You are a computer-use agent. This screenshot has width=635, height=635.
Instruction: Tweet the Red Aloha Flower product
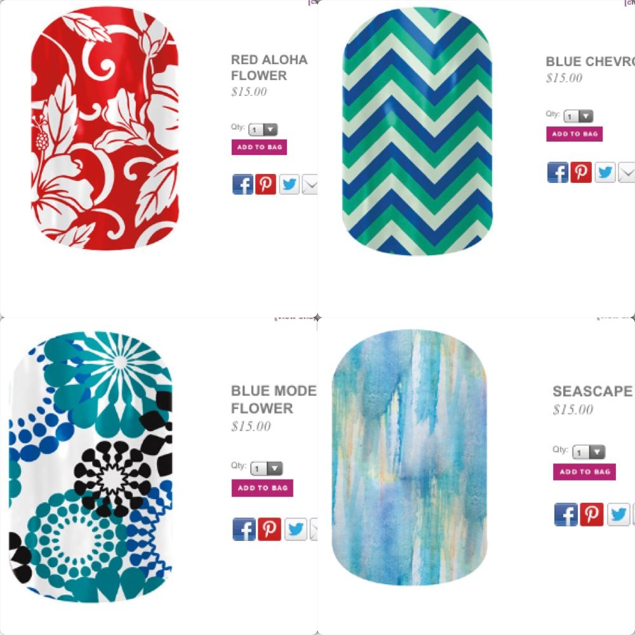point(289,184)
